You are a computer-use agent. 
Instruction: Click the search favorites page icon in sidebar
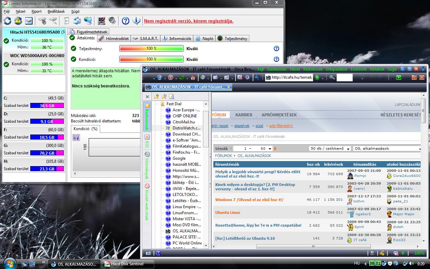tap(172, 97)
